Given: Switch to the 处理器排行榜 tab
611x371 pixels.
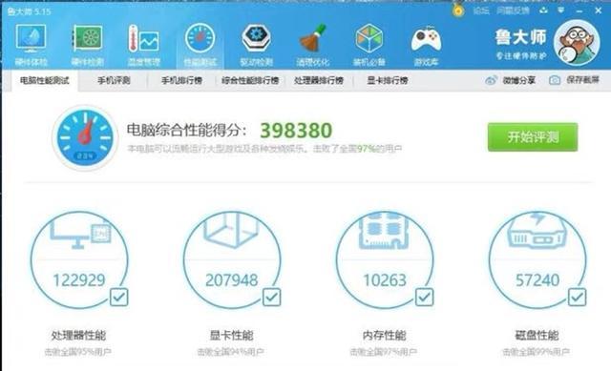Looking at the screenshot, I should click(x=319, y=80).
